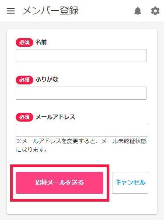
Task: Click the 必須 badge beside ふりがな
Action: point(24,80)
